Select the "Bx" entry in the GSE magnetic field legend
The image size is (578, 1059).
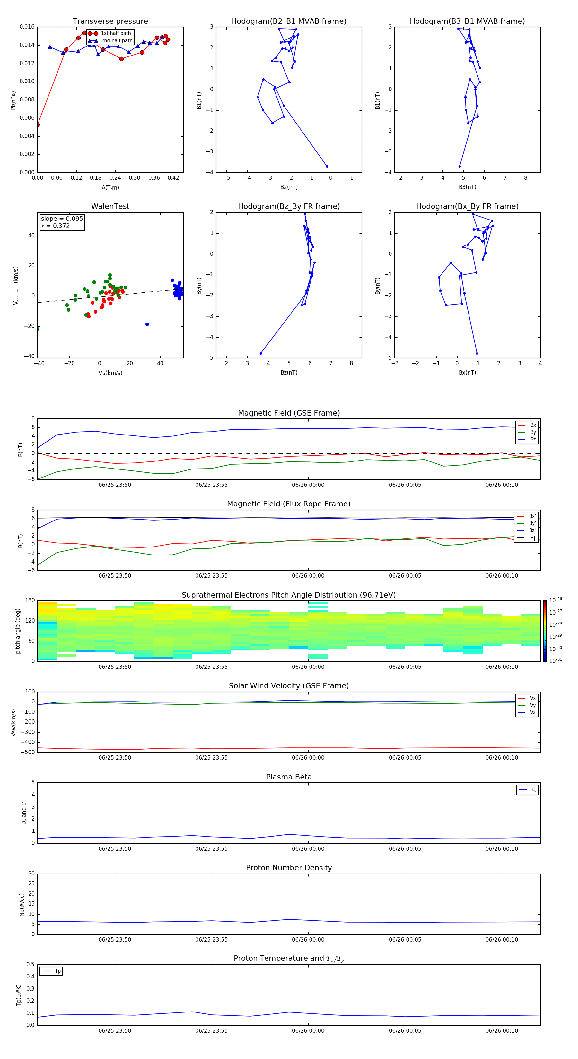tap(527, 425)
